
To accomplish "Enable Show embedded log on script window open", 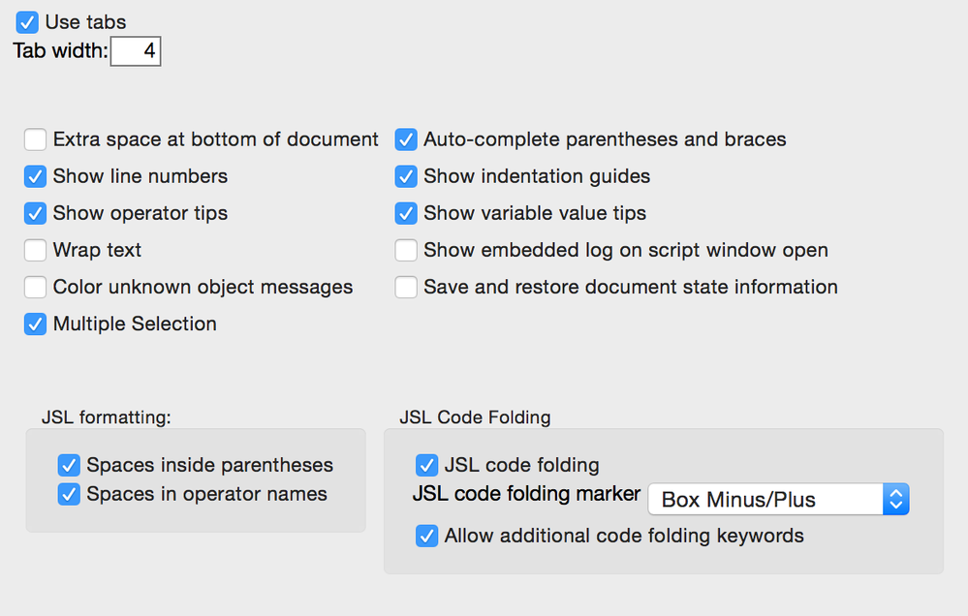I will [x=406, y=251].
